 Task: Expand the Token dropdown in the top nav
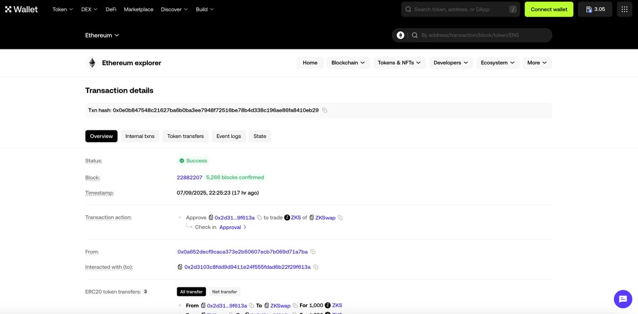63,9
